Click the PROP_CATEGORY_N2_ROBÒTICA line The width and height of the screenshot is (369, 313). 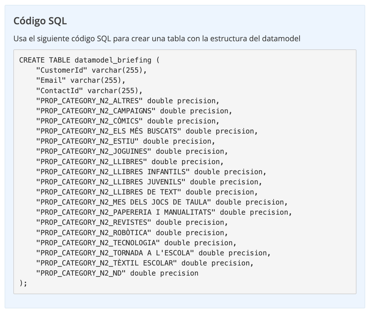pos(132,233)
